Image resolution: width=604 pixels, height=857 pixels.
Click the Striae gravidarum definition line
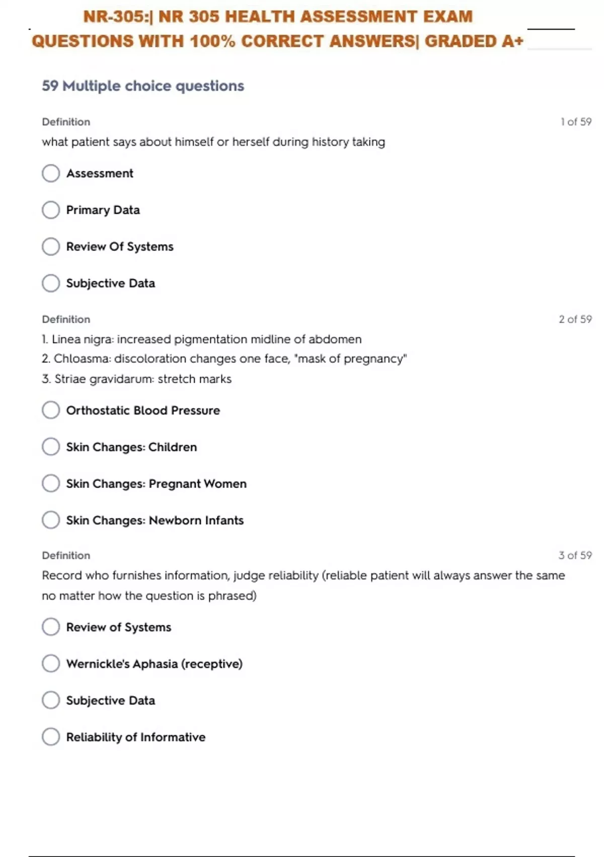coord(137,379)
